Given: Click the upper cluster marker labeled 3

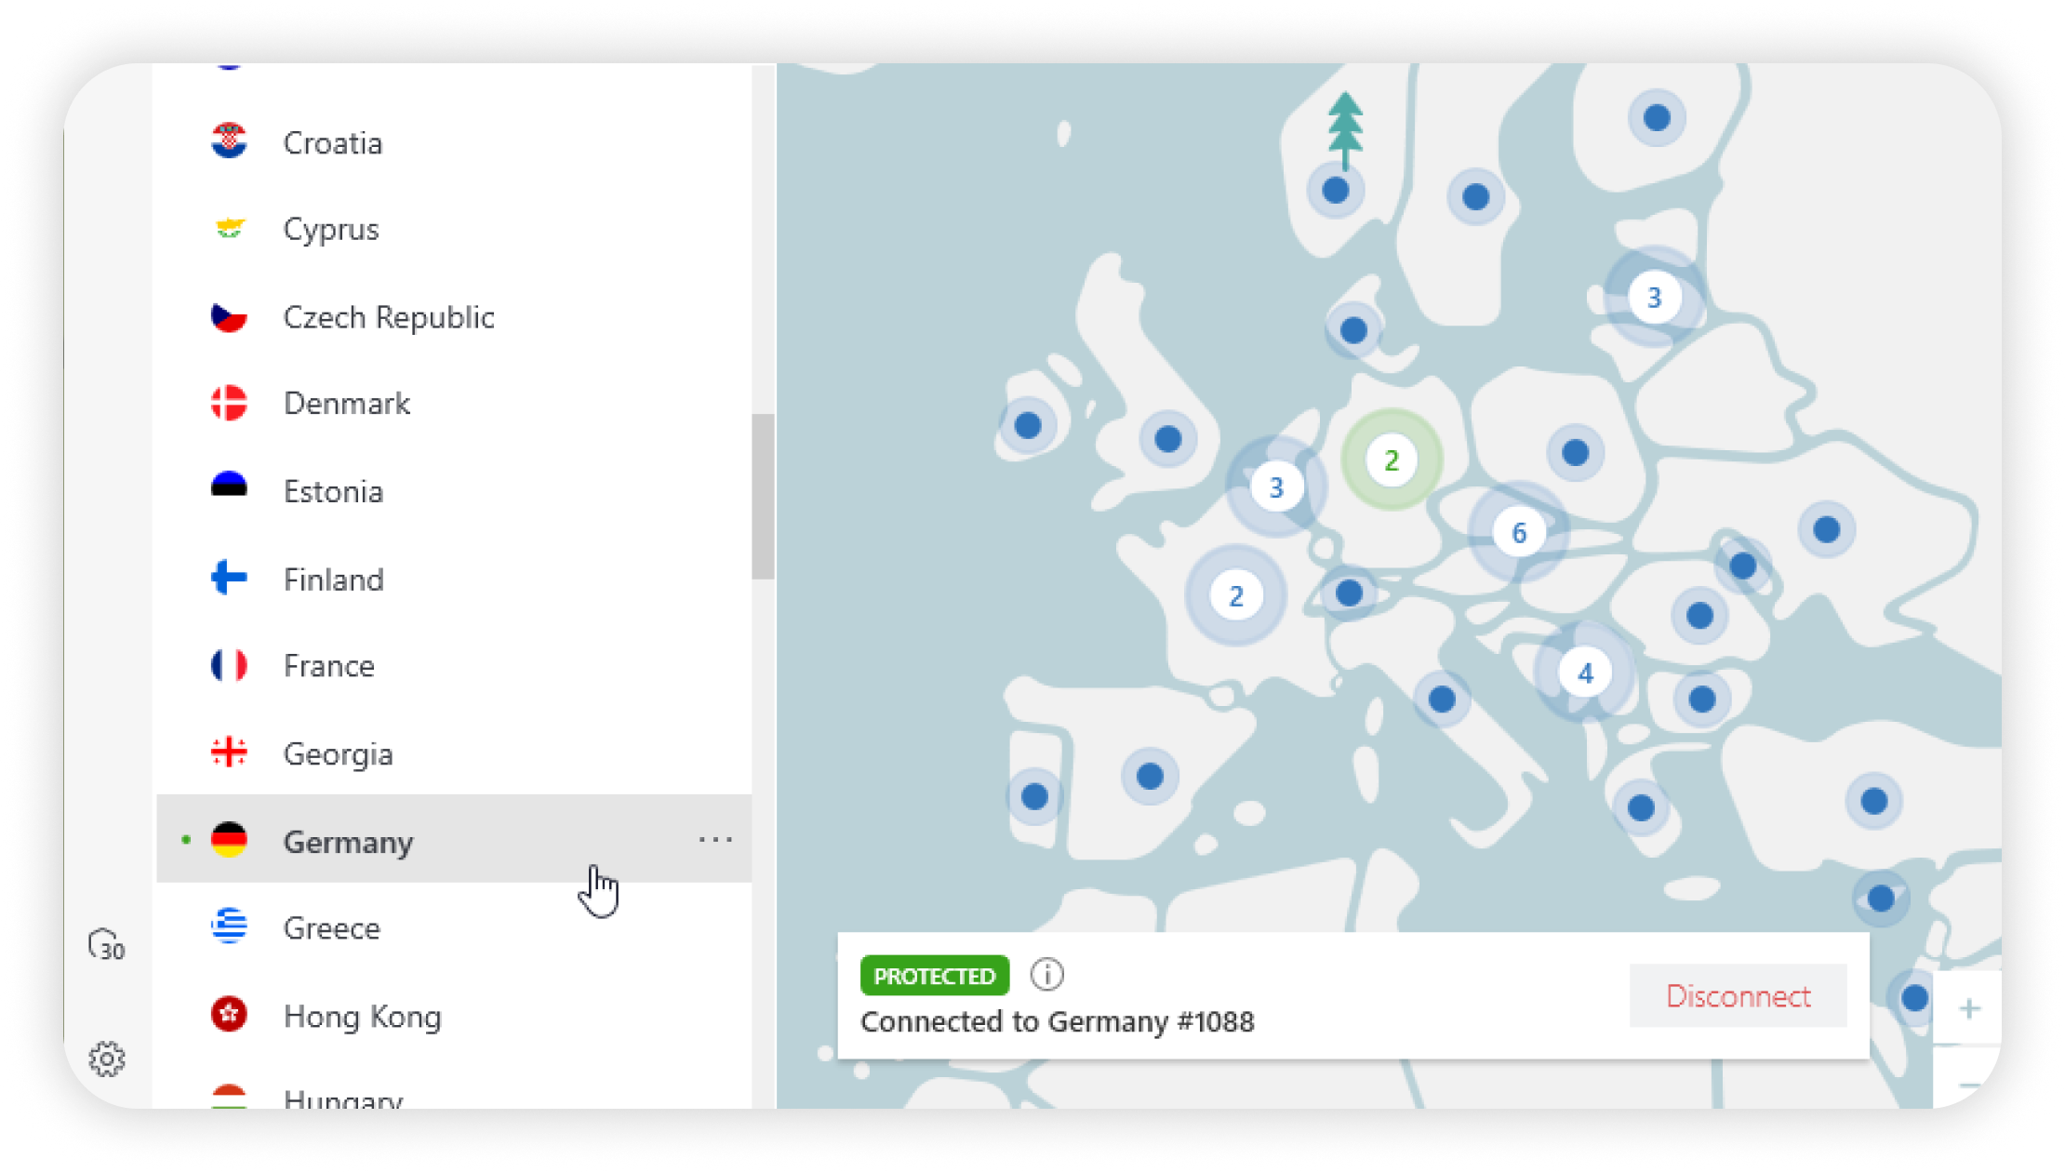Looking at the screenshot, I should 1653,298.
